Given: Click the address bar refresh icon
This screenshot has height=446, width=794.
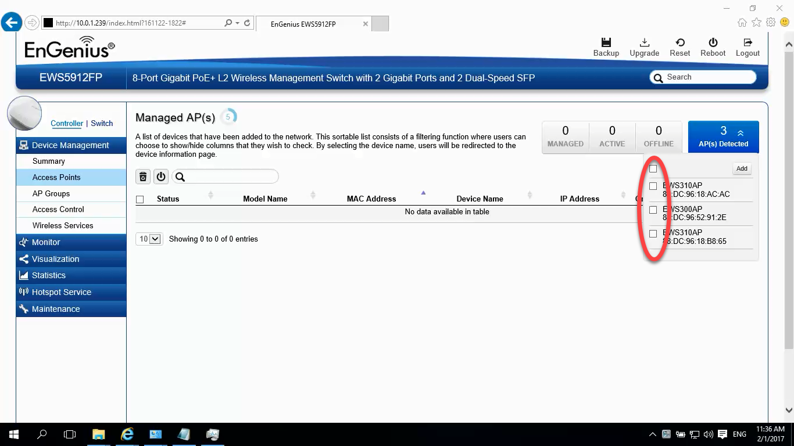Looking at the screenshot, I should point(247,23).
